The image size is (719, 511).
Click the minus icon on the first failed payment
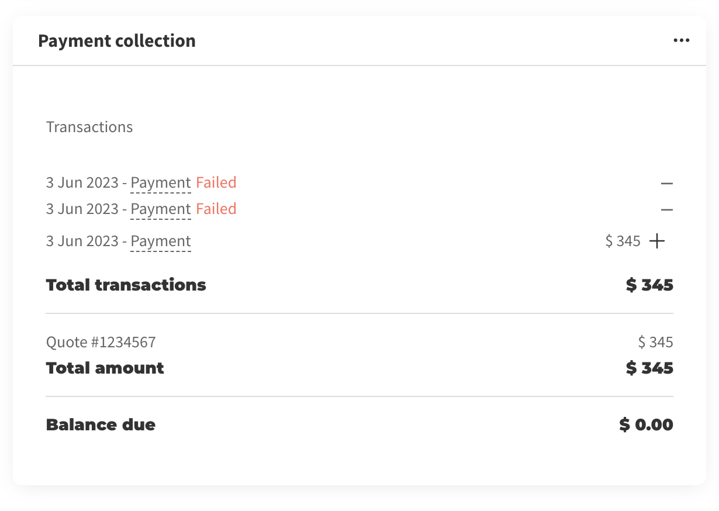click(x=667, y=184)
